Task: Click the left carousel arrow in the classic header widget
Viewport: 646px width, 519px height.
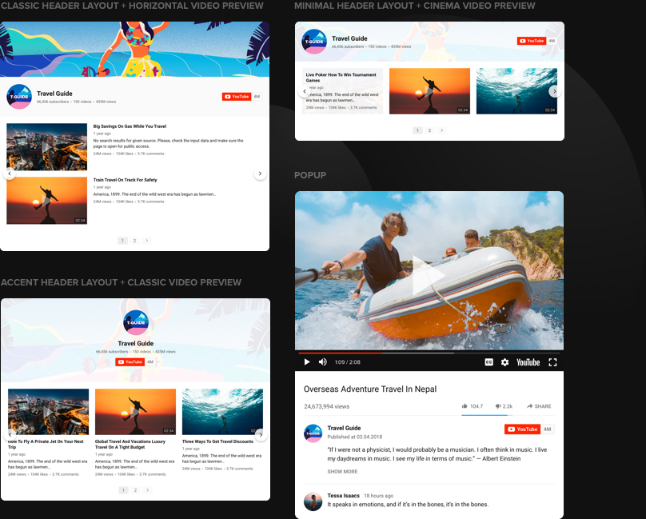Action: pyautogui.click(x=10, y=174)
